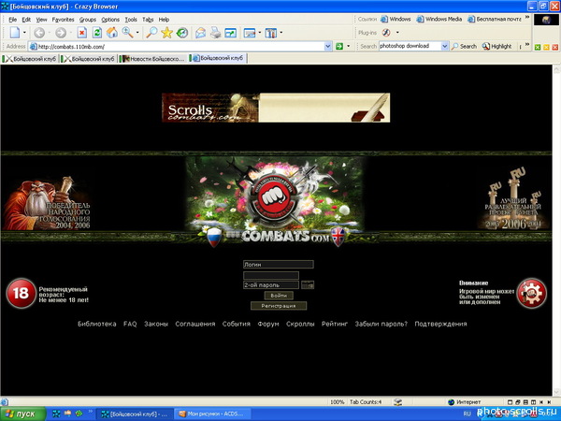The height and width of the screenshot is (421, 561).
Task: Open the address bar dropdown
Action: pyautogui.click(x=328, y=46)
